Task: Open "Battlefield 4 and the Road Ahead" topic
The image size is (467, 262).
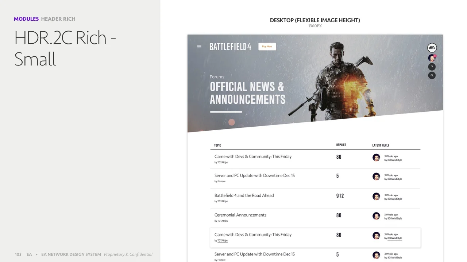Action: pyautogui.click(x=244, y=195)
